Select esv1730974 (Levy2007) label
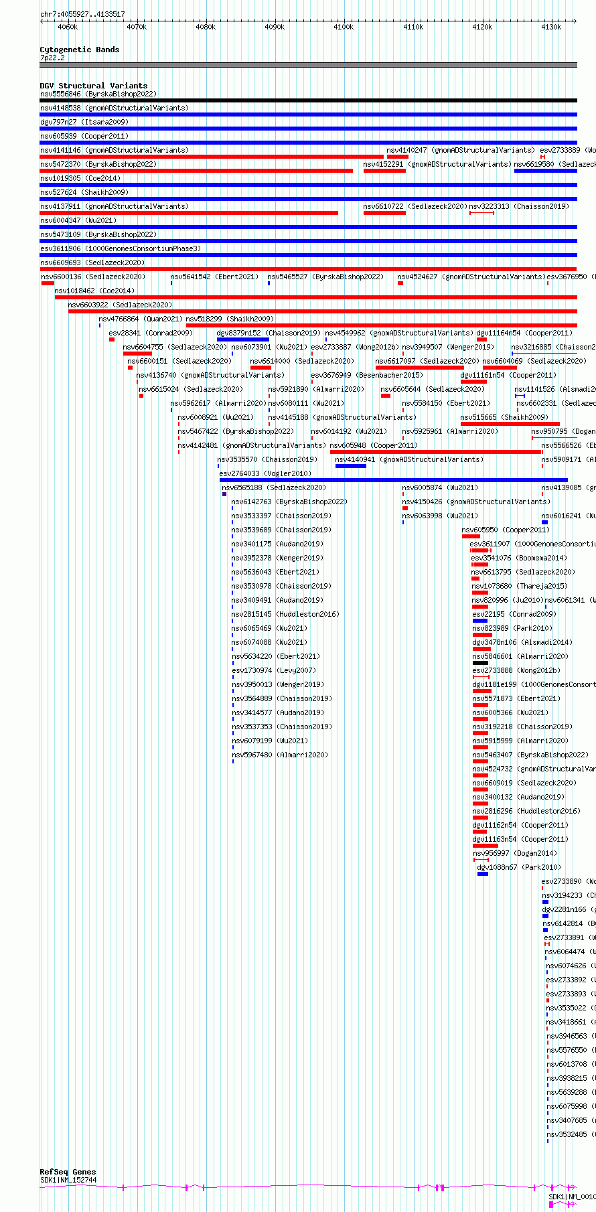Viewport: 596px width, 1212px height. click(x=273, y=670)
